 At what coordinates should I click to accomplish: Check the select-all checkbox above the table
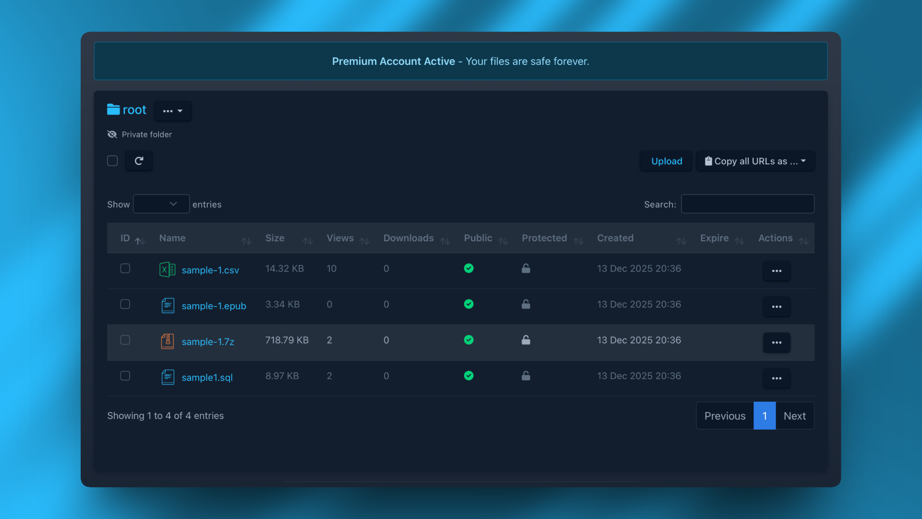tap(112, 161)
